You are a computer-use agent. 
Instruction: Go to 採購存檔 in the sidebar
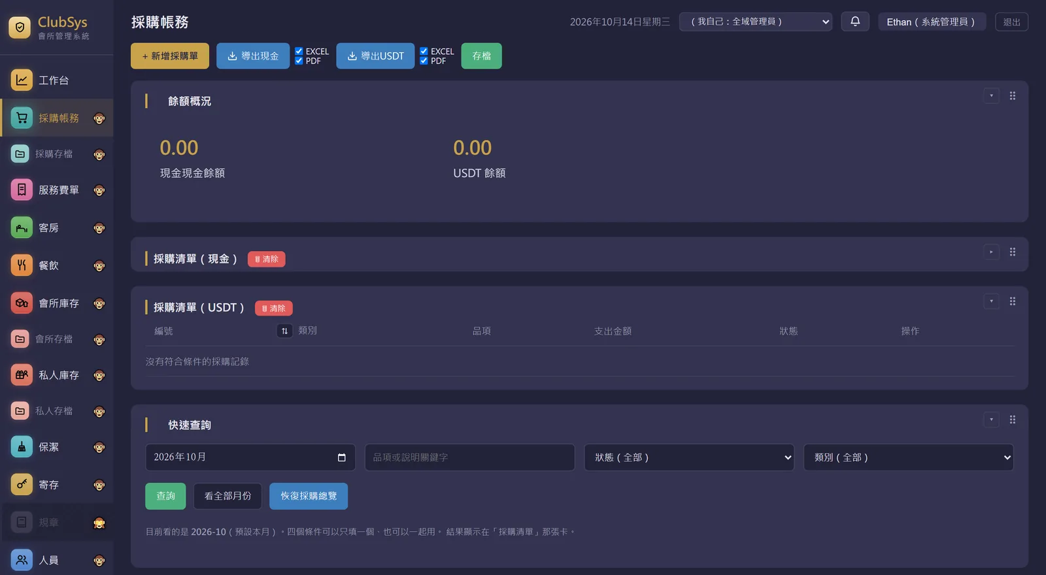click(57, 154)
